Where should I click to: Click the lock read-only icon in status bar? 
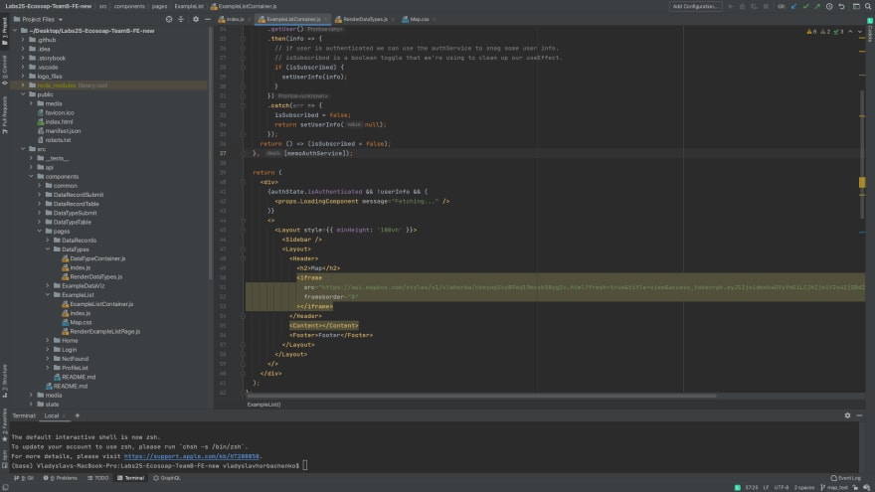click(855, 488)
